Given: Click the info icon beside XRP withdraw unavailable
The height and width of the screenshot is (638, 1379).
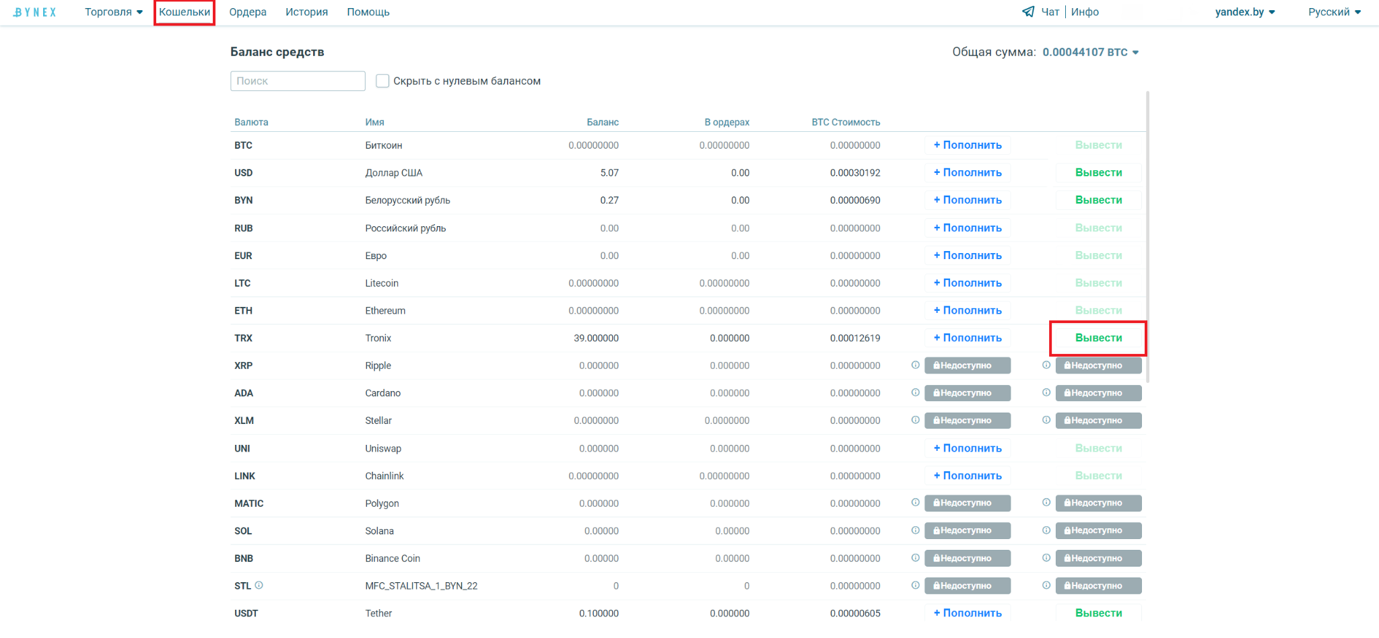Looking at the screenshot, I should coord(1046,365).
